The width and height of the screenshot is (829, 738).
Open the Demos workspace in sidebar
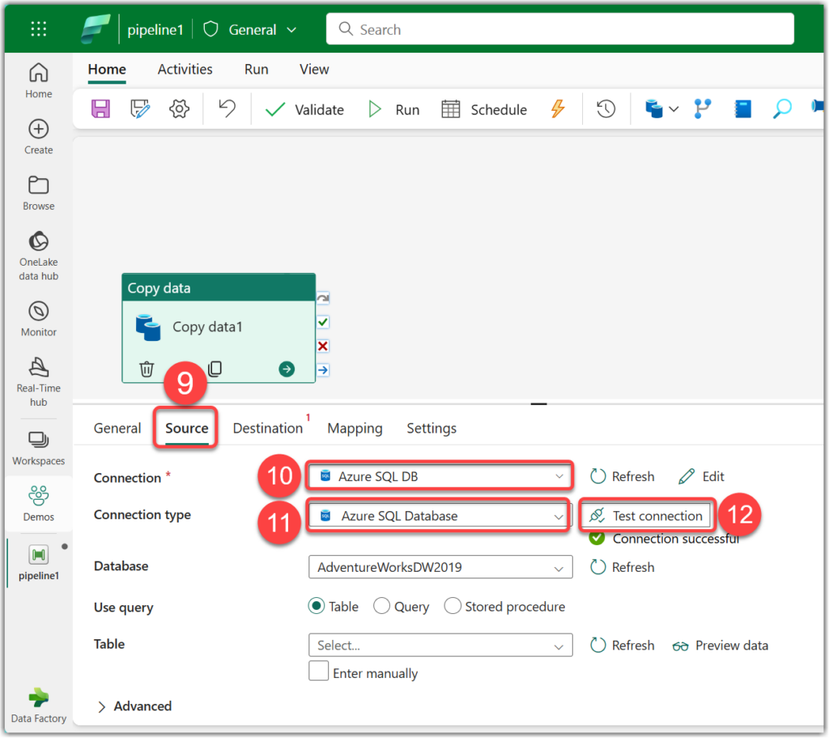click(39, 504)
